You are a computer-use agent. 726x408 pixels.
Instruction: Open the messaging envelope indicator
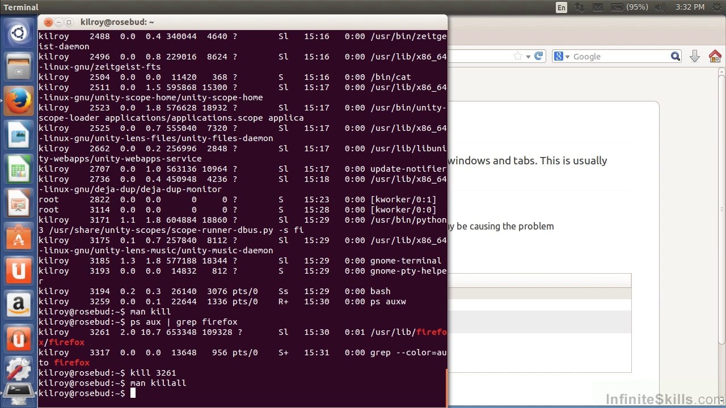pos(598,7)
